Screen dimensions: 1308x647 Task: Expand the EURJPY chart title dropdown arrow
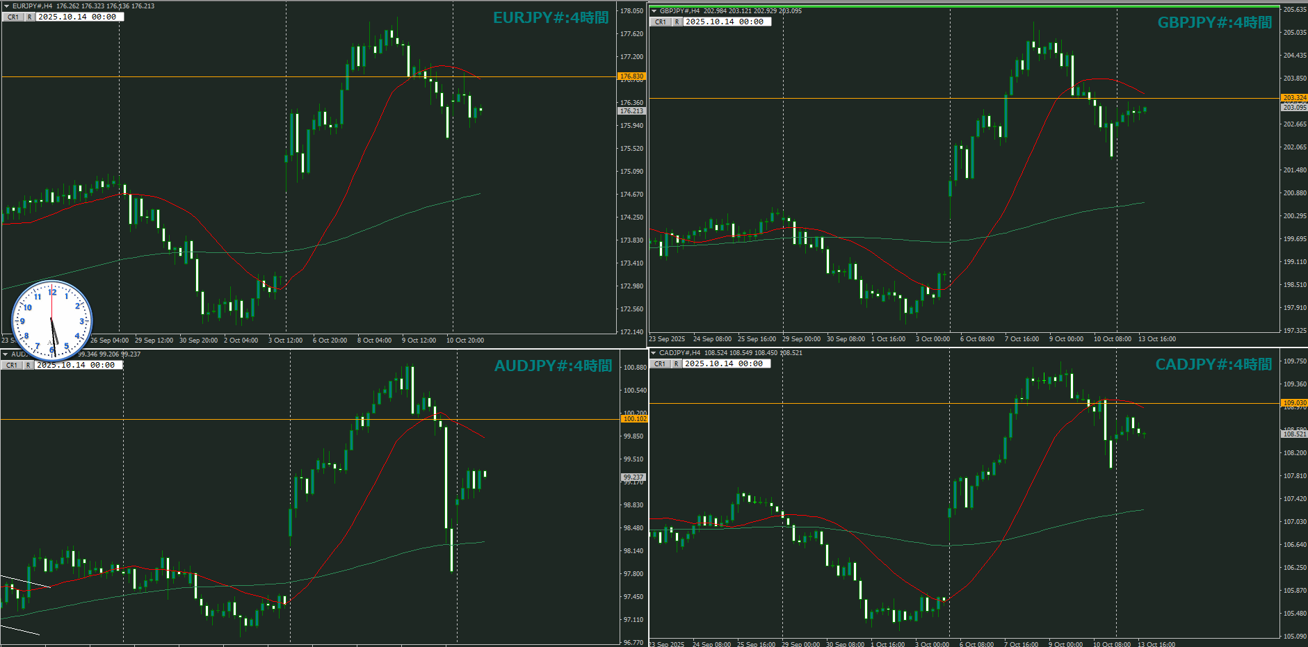(x=6, y=6)
